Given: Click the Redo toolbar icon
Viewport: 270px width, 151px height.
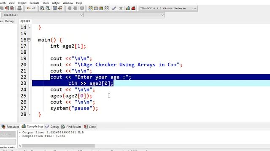Looking at the screenshot, I should pos(34,8).
